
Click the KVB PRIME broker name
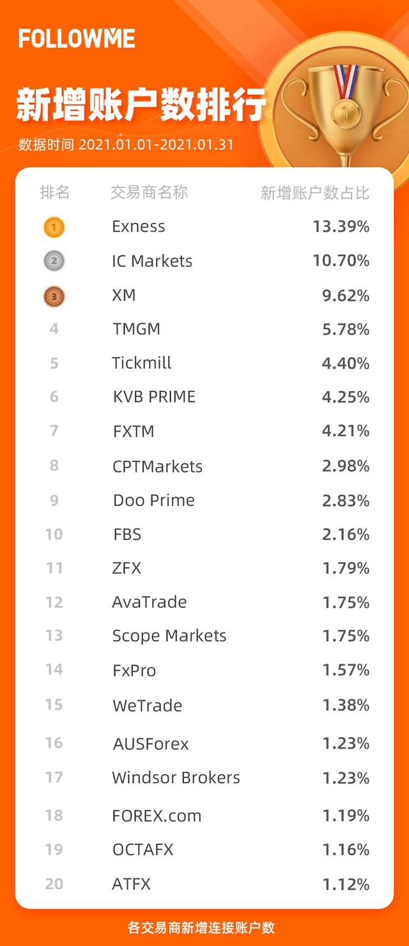[x=154, y=397]
